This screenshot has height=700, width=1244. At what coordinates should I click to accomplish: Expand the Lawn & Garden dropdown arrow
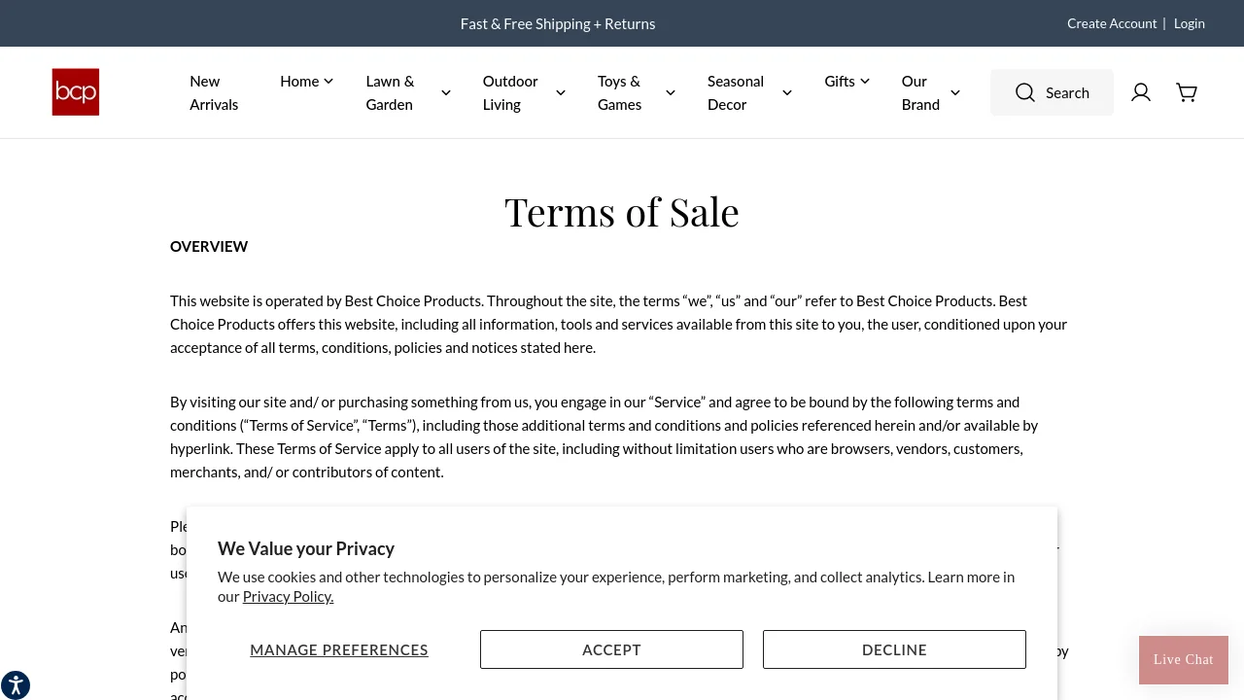coord(446,93)
